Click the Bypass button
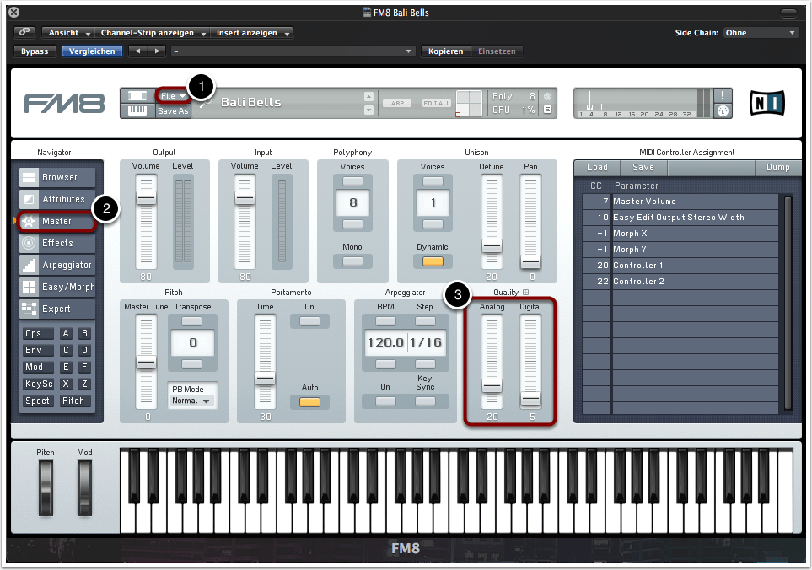812x570 pixels. click(x=35, y=51)
